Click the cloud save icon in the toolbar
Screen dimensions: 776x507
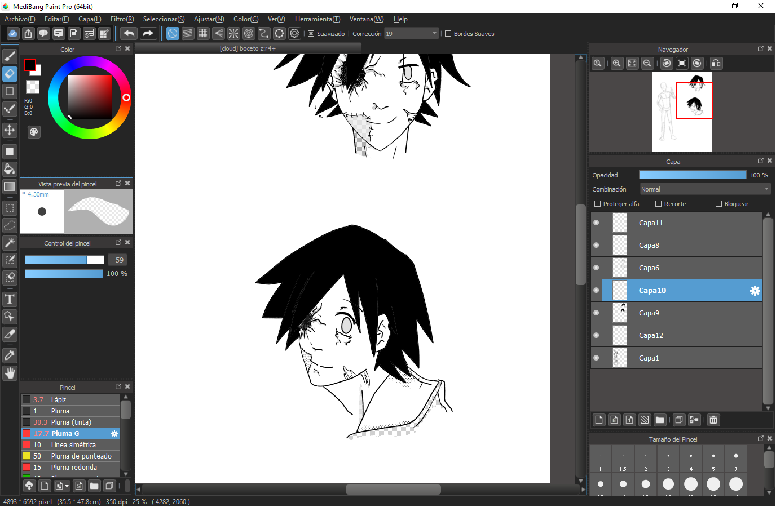click(x=13, y=34)
